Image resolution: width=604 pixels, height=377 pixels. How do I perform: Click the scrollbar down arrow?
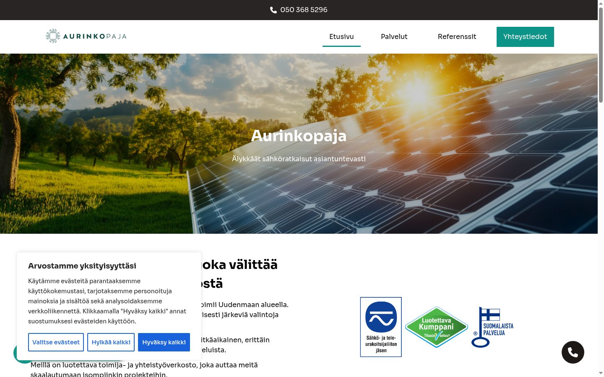coord(601,373)
